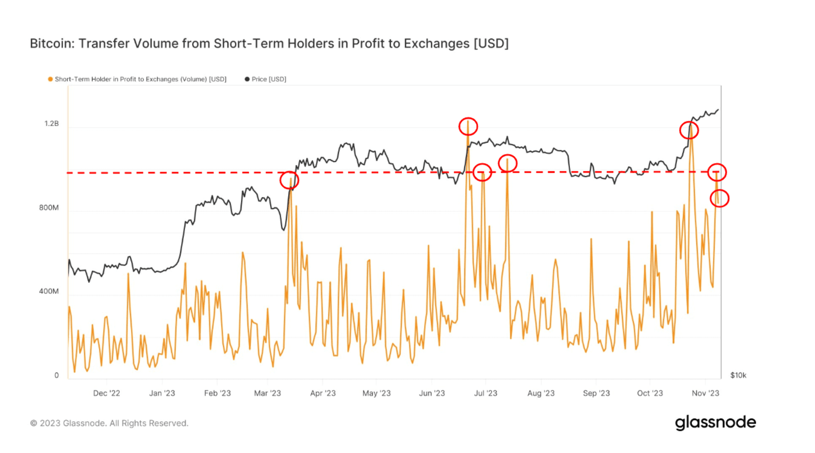This screenshot has height=453, width=815.
Task: Click the red circle on late October peak
Action: [689, 130]
